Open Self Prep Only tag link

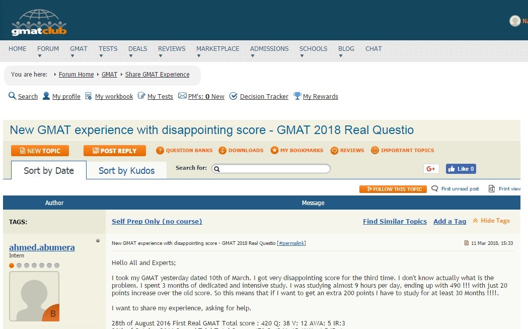(x=157, y=221)
